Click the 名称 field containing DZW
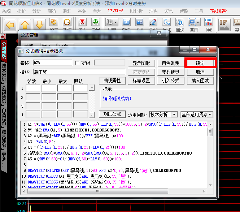The width and height of the screenshot is (240, 212). click(52, 63)
